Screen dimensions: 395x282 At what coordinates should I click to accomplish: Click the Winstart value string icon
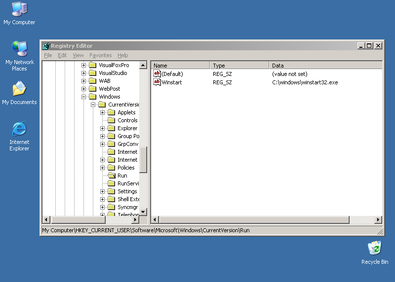click(157, 82)
